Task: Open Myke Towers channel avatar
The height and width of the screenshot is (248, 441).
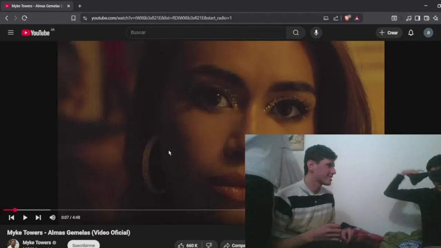Action: pos(13,244)
